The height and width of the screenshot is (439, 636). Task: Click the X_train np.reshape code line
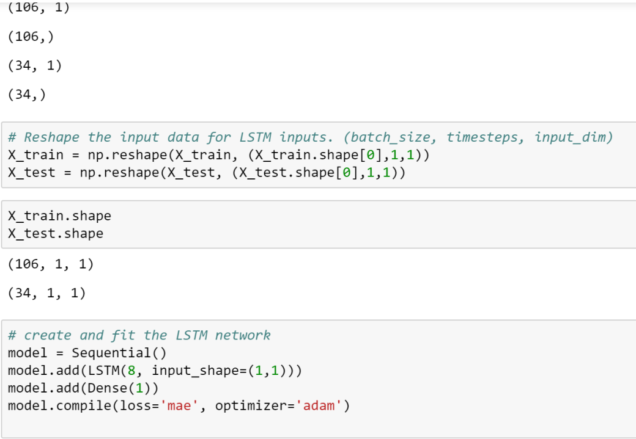click(x=219, y=155)
